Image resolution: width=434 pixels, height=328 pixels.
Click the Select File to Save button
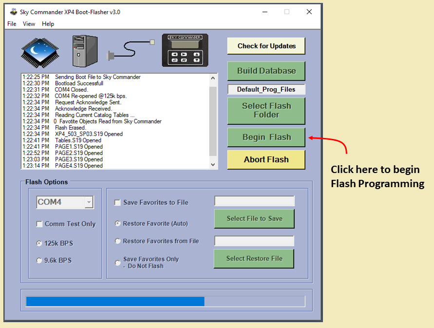coord(254,218)
